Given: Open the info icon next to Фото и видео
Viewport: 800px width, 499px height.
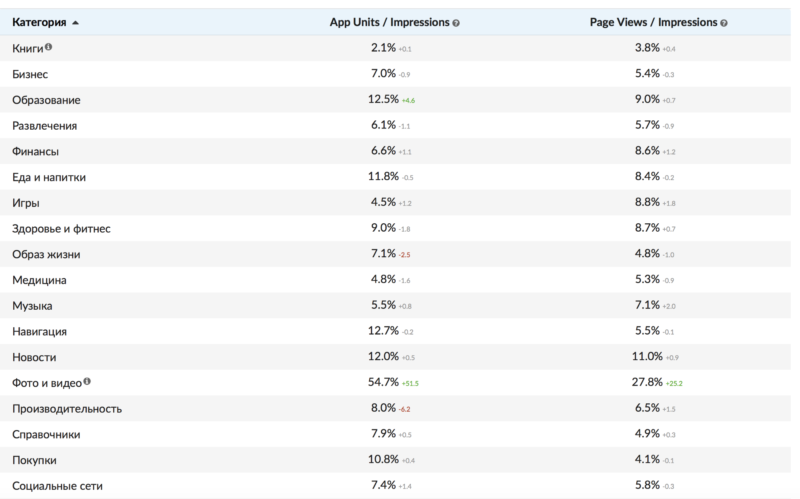Looking at the screenshot, I should pos(87,381).
